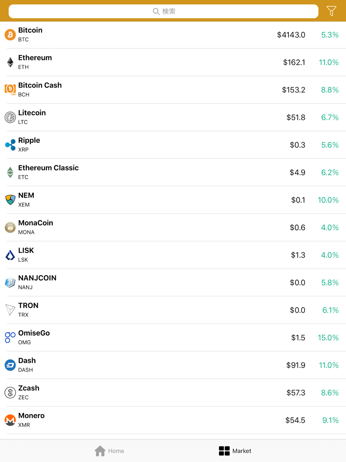Screen dimensions: 346x462
Task: Focus the 検索 search field
Action: point(163,11)
